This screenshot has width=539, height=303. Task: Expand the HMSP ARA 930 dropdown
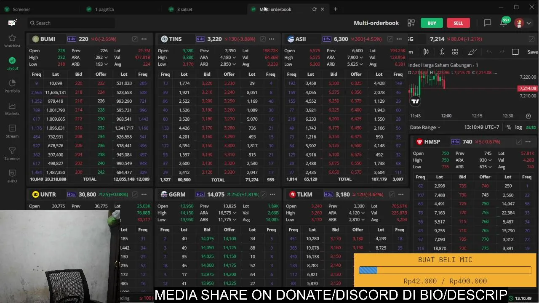(x=489, y=160)
